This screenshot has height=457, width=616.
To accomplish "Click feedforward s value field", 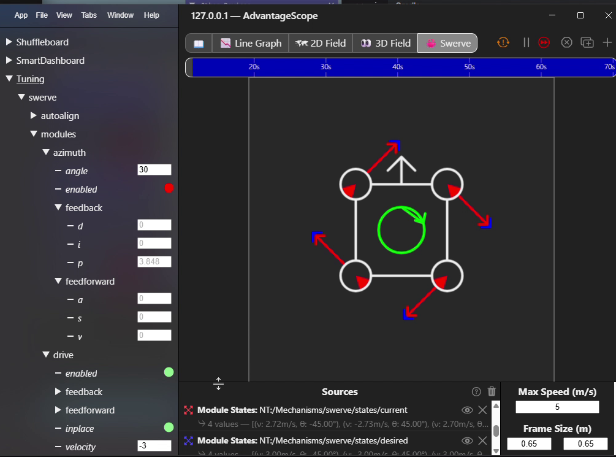I will (154, 317).
